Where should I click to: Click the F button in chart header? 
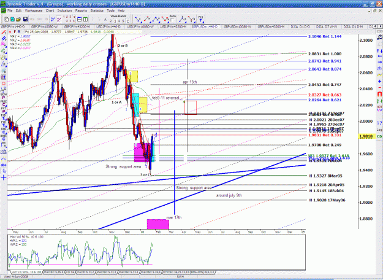15,32
